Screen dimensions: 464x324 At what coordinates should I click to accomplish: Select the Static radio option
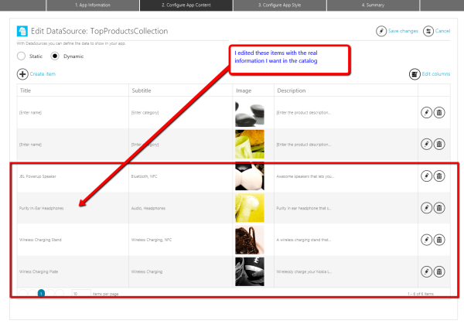click(21, 56)
